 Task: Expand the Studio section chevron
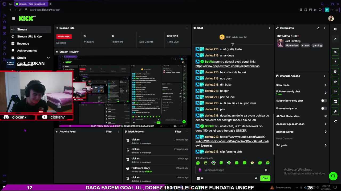click(x=48, y=58)
